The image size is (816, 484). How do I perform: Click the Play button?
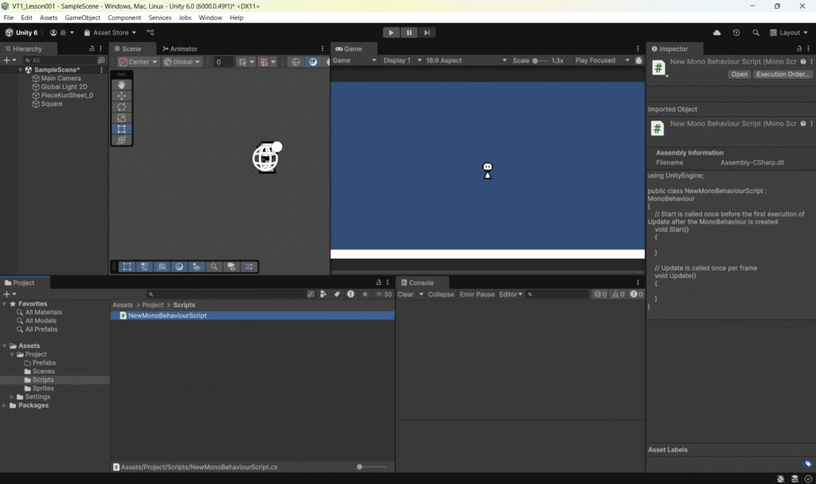(x=390, y=32)
